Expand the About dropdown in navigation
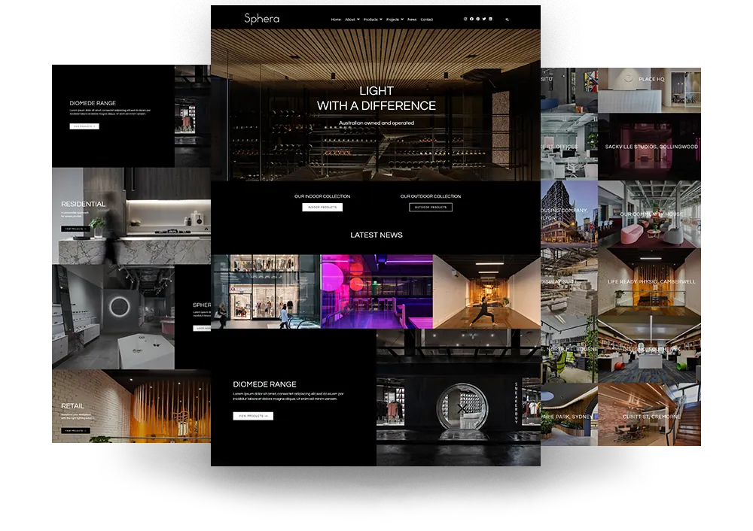The height and width of the screenshot is (531, 753). pyautogui.click(x=352, y=20)
